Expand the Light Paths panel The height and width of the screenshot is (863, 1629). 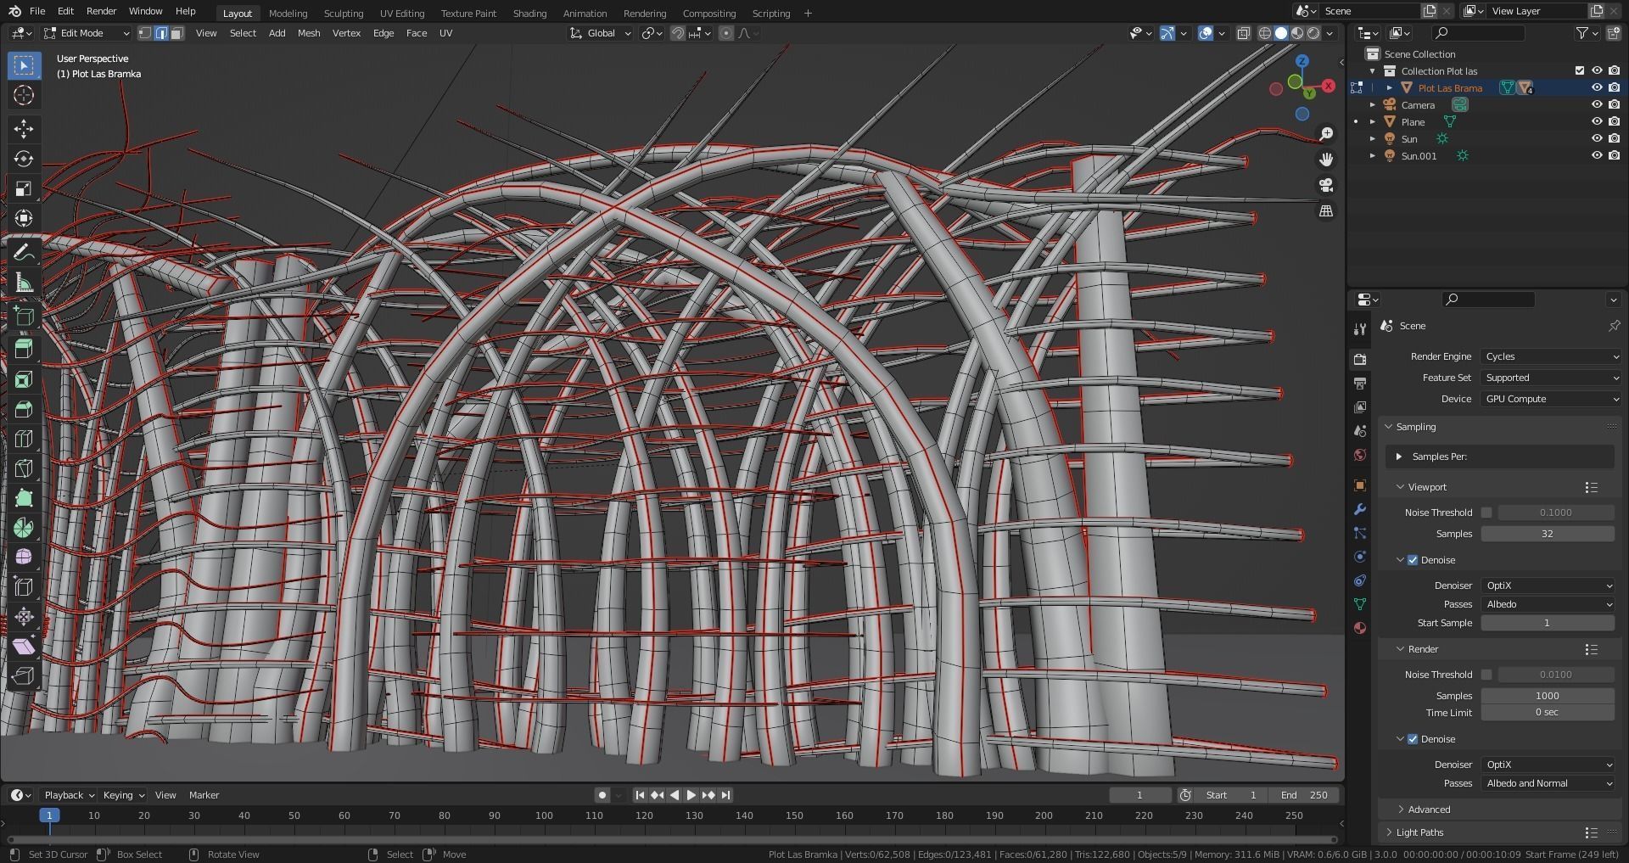(1419, 832)
